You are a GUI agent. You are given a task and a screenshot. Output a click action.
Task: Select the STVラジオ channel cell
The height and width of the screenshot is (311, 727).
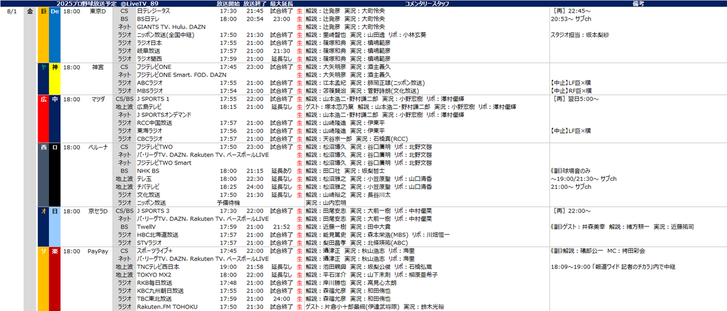point(150,242)
